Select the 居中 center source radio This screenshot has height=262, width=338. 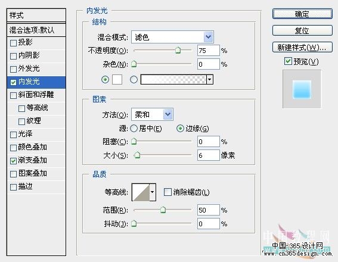click(134, 129)
